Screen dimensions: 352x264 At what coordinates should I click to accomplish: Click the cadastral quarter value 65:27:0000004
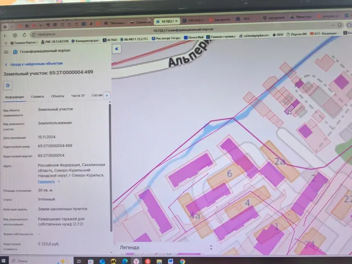tap(51, 155)
